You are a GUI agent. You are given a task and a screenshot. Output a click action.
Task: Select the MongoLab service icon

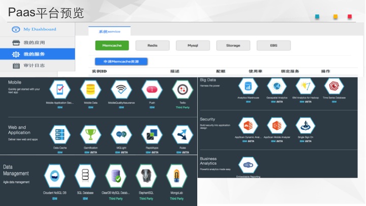[177, 176]
